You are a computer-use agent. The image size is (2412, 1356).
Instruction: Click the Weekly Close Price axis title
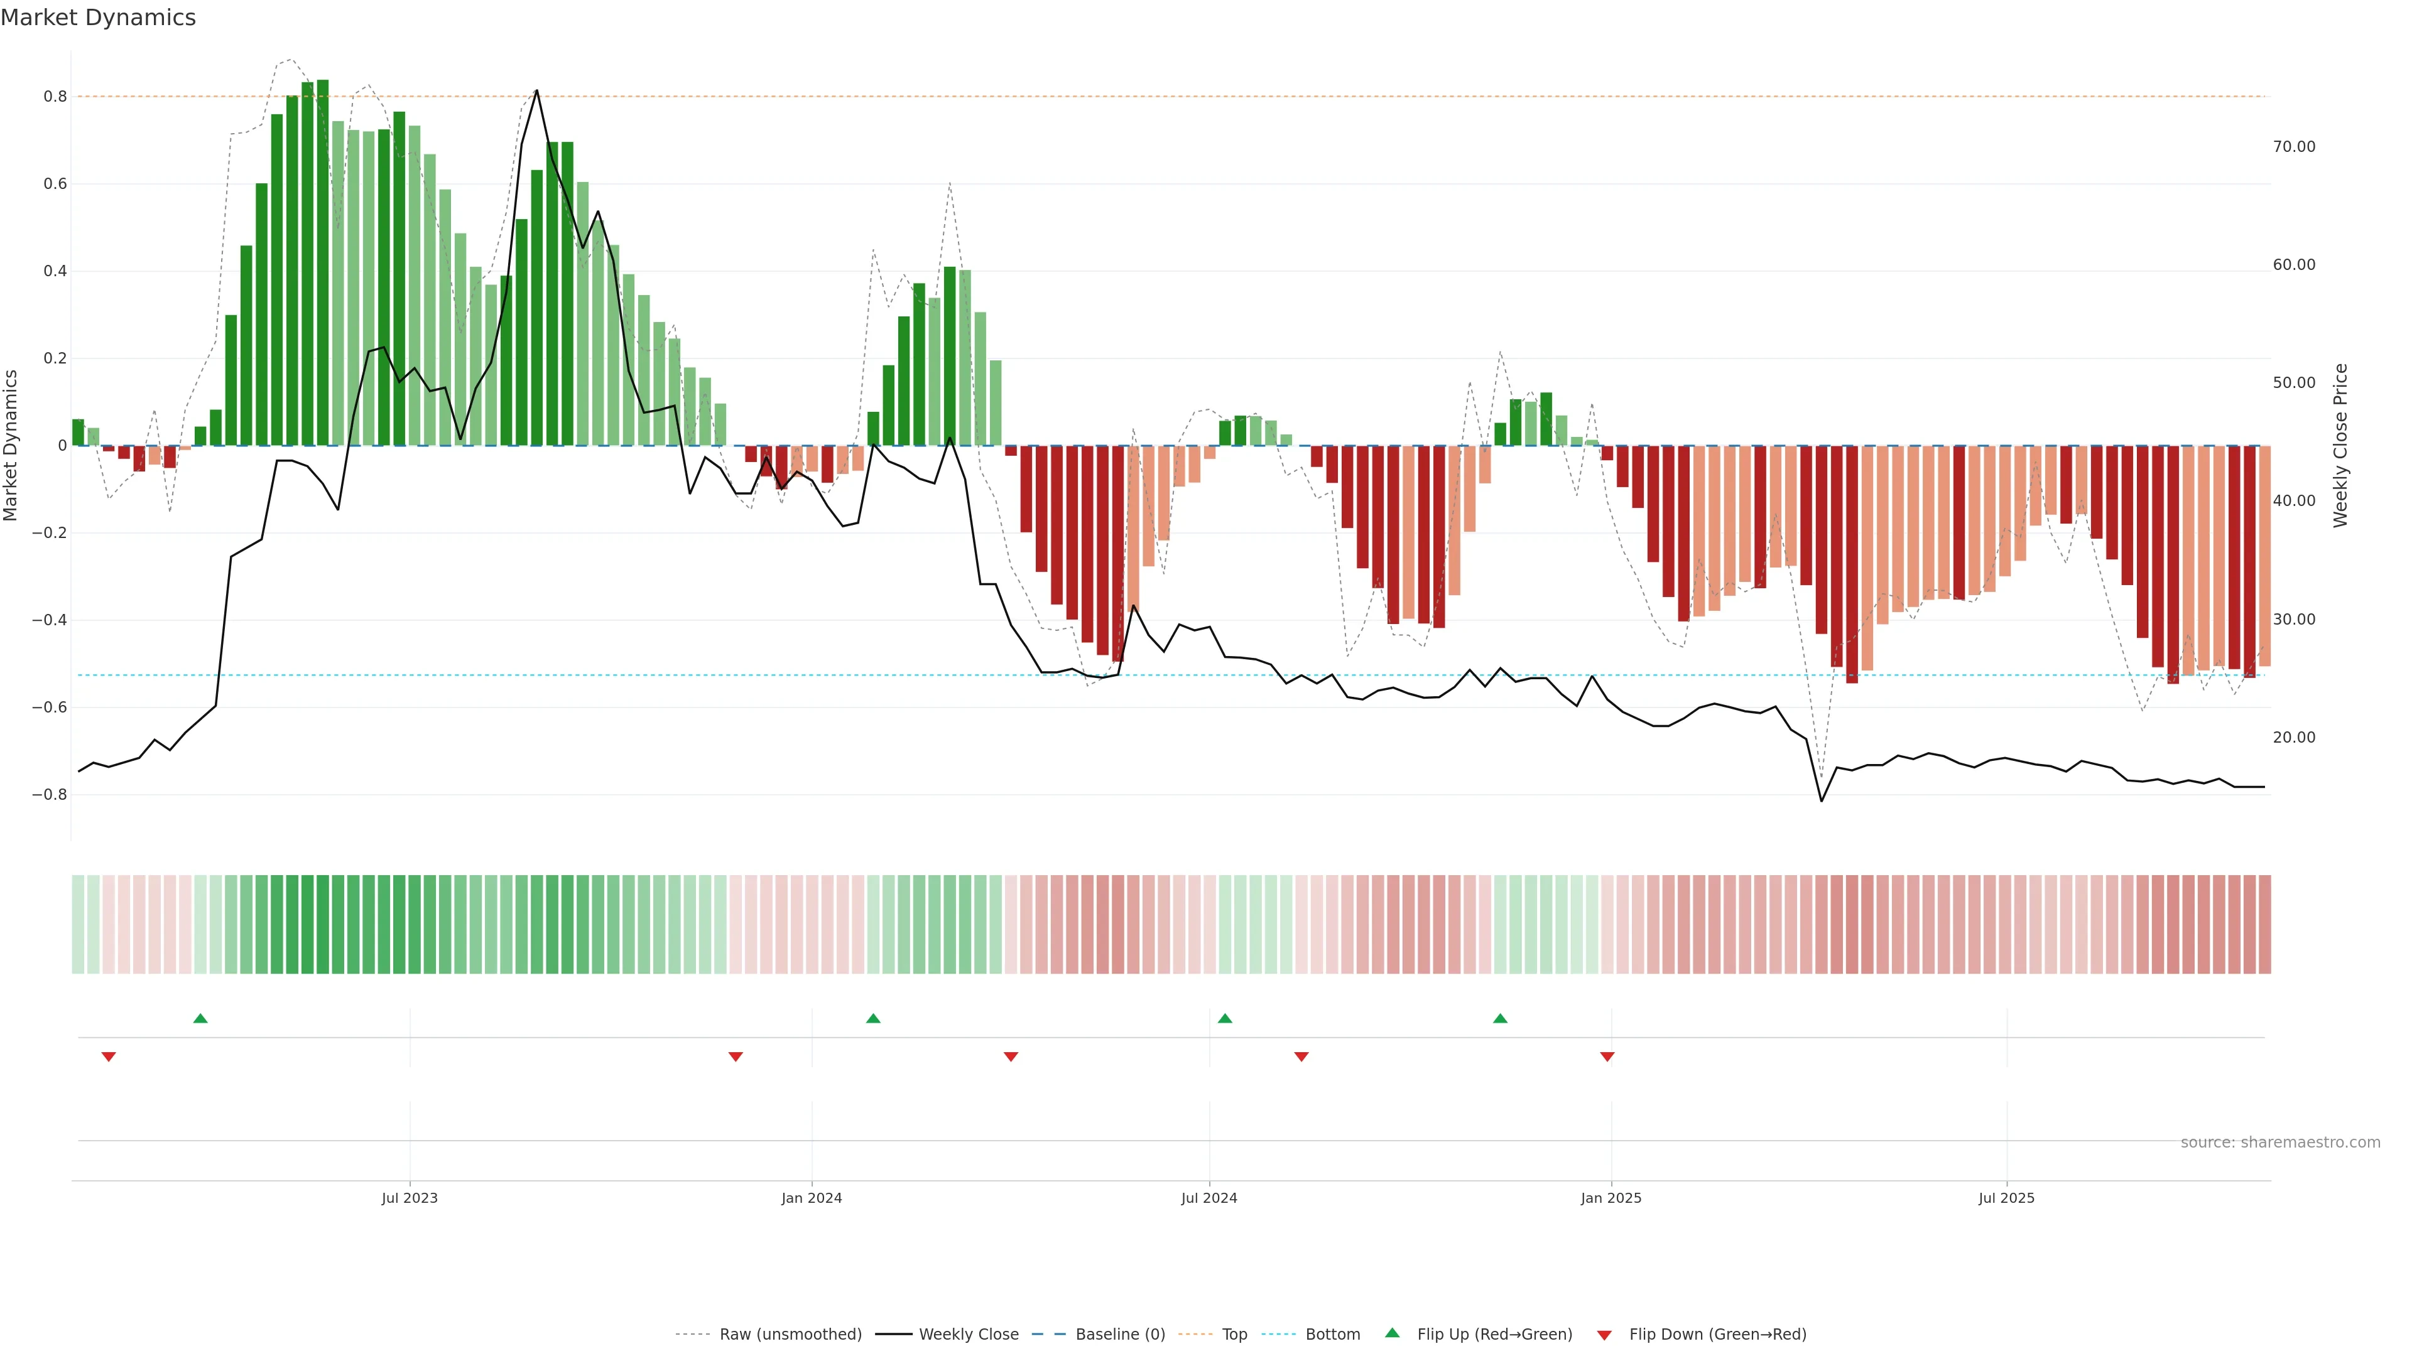tap(2340, 446)
